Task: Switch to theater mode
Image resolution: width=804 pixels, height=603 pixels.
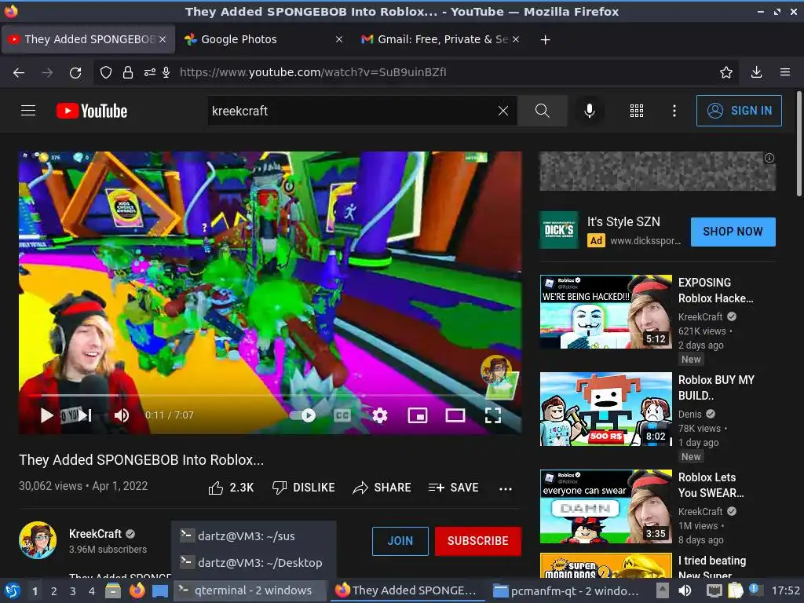Action: [x=455, y=415]
